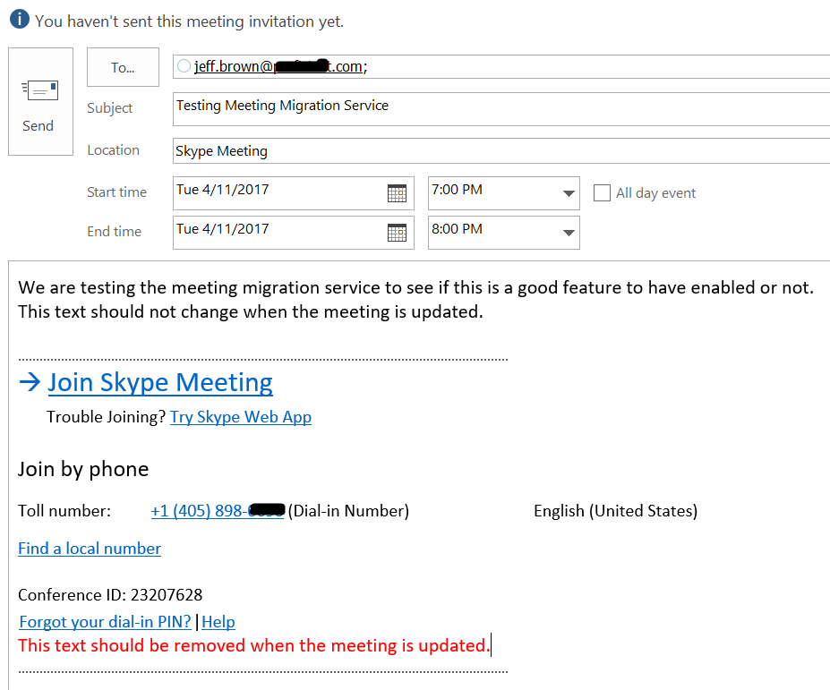Click the (Dial-in Number) text
This screenshot has width=830, height=690.
(349, 511)
